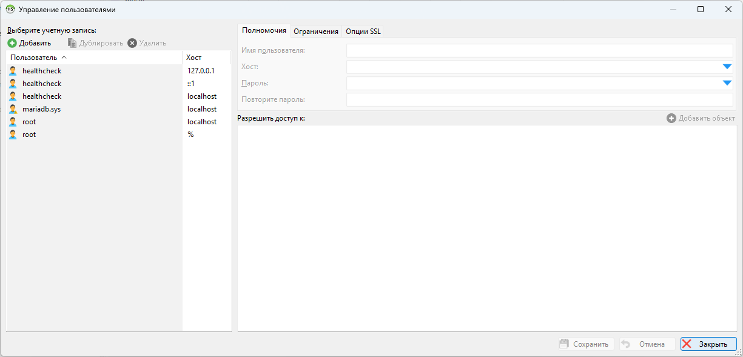743x357 pixels.
Task: Select the healthcheck user with host ::1
Action: click(42, 84)
